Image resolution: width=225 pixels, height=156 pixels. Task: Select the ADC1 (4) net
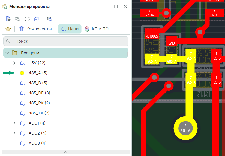coord(37,123)
